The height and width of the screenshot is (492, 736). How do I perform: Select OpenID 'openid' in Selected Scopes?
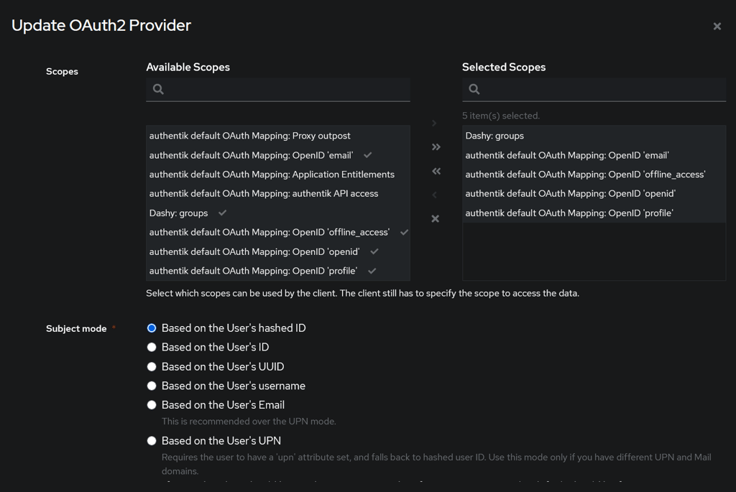[x=594, y=193]
